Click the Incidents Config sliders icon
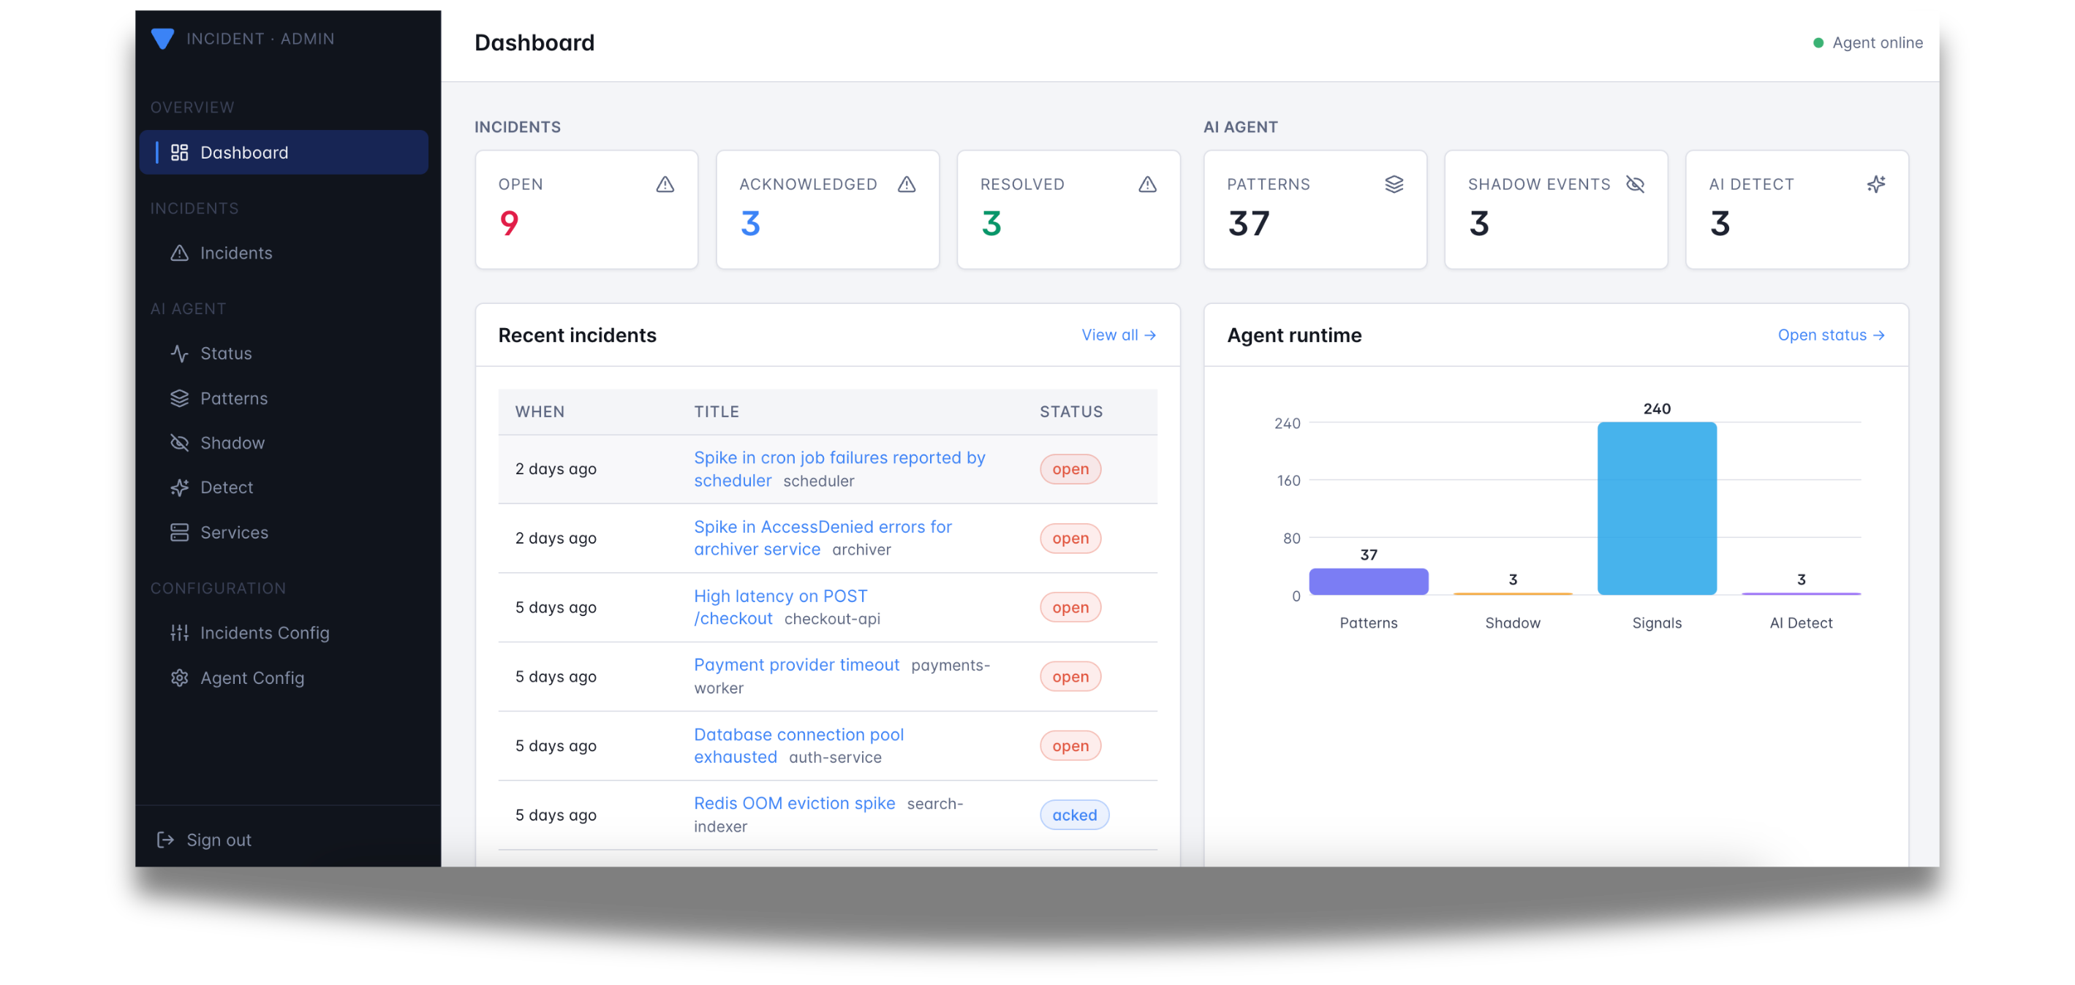This screenshot has width=2075, height=985. tap(180, 633)
